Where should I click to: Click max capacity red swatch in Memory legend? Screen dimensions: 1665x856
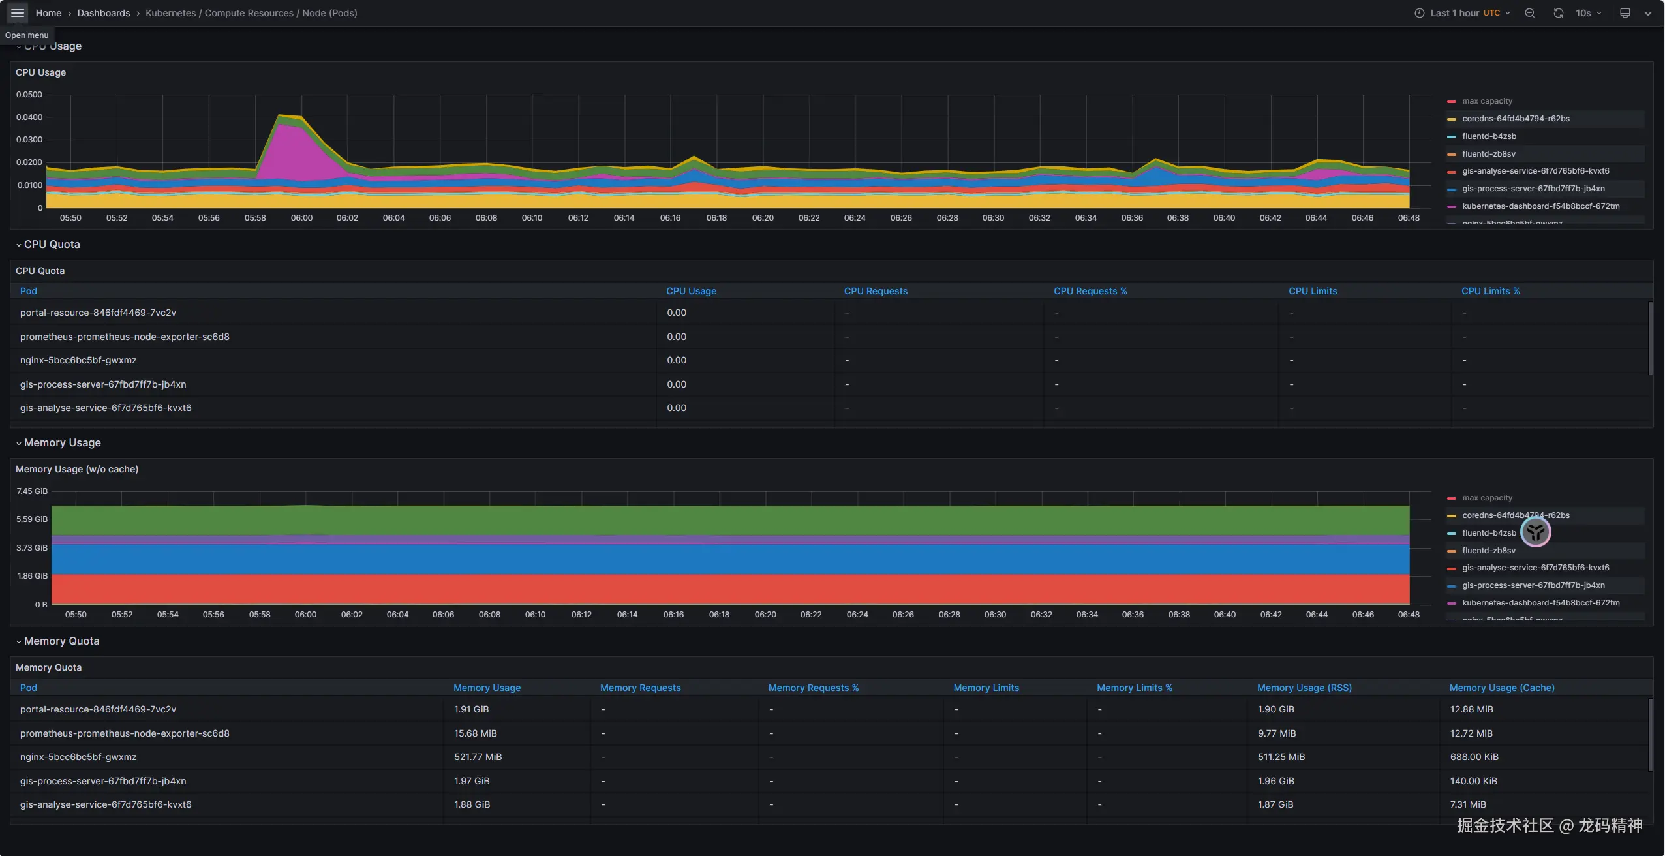(1452, 498)
